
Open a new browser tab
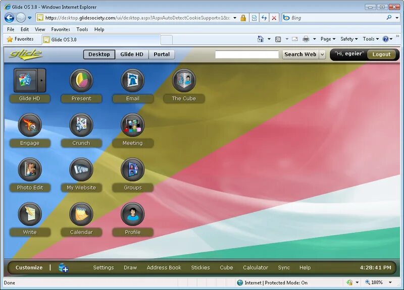click(167, 40)
